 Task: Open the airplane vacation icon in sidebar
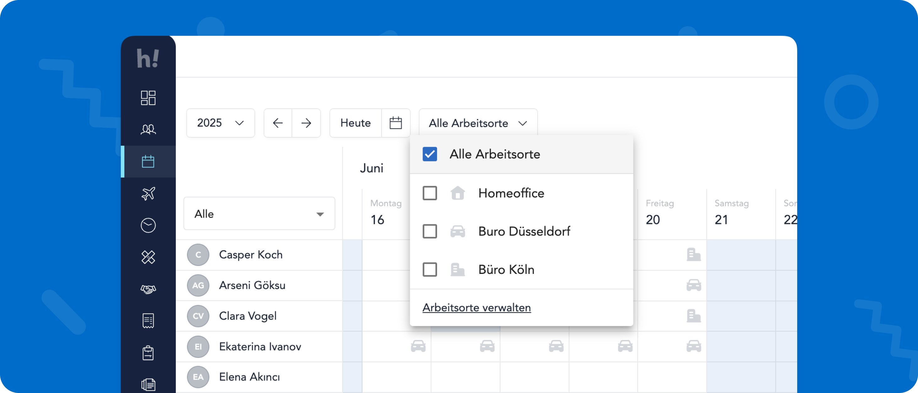coord(148,193)
